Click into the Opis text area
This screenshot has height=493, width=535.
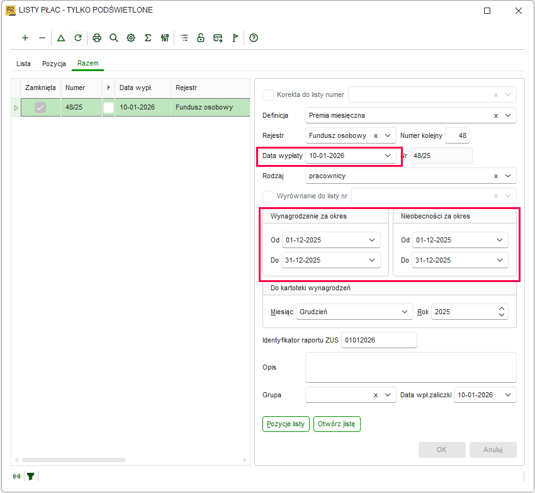tap(411, 367)
